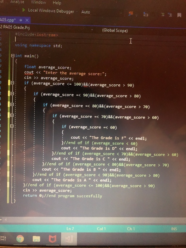Click the Local Windows Debugger label
The image size is (186, 248).
51,11
